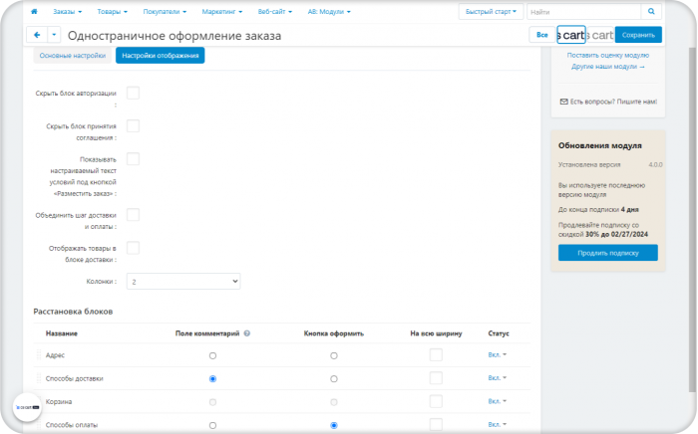Open the AB: Модули menu
The image size is (698, 434).
pos(329,12)
